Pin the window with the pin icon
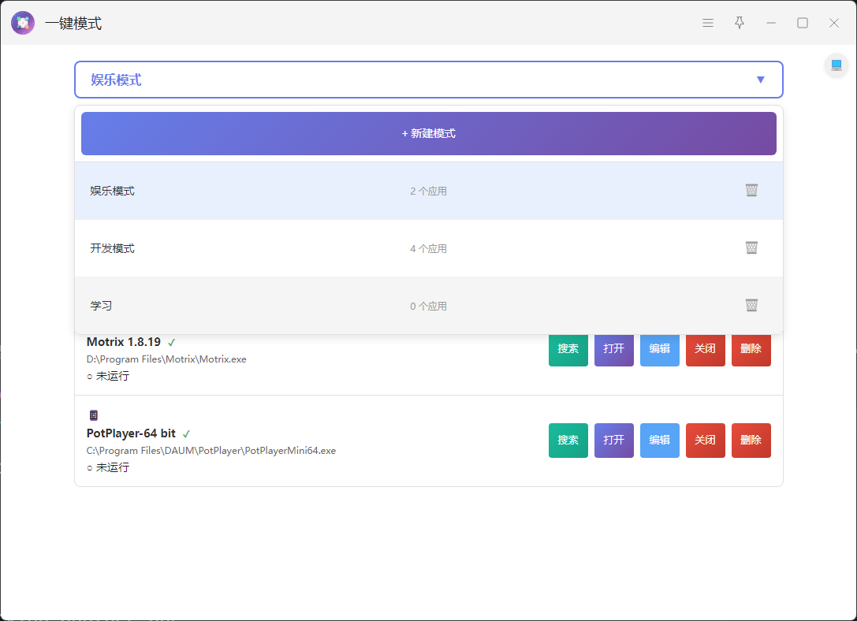Screen dimensions: 857x621 [x=740, y=23]
